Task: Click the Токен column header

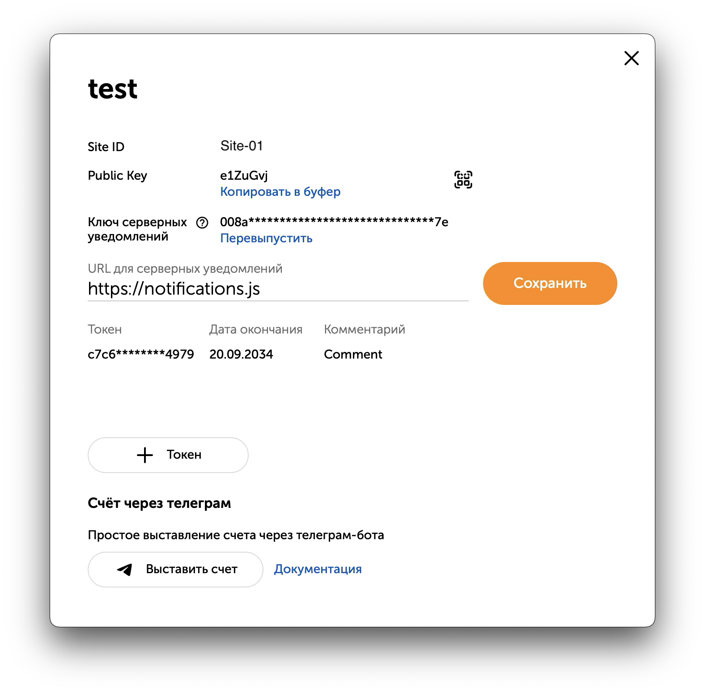Action: 104,330
